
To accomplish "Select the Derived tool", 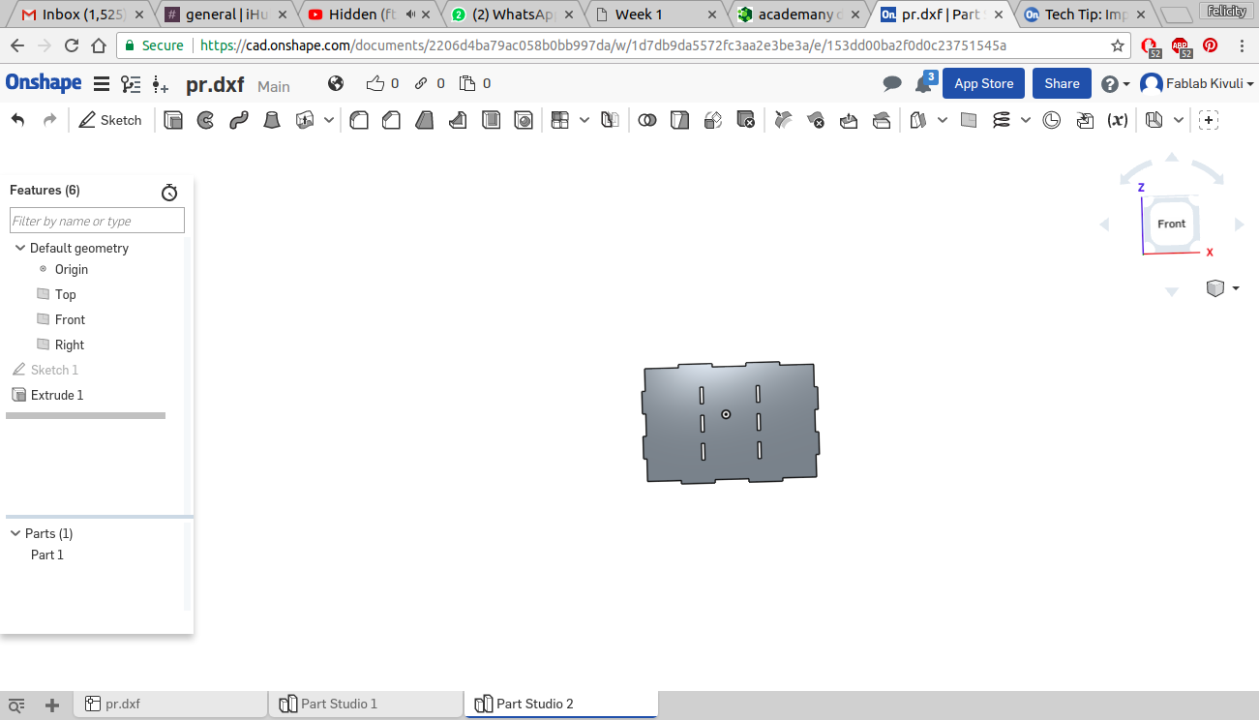I will pos(1085,120).
